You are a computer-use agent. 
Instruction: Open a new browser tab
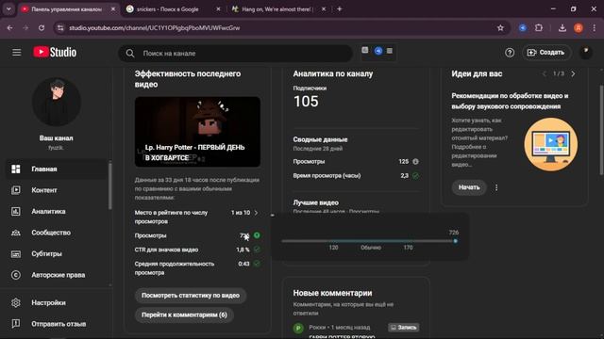(340, 8)
